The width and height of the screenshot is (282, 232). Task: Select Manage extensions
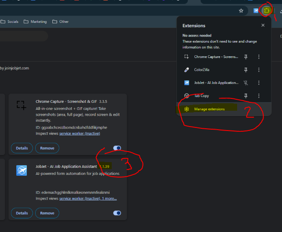tap(224, 109)
